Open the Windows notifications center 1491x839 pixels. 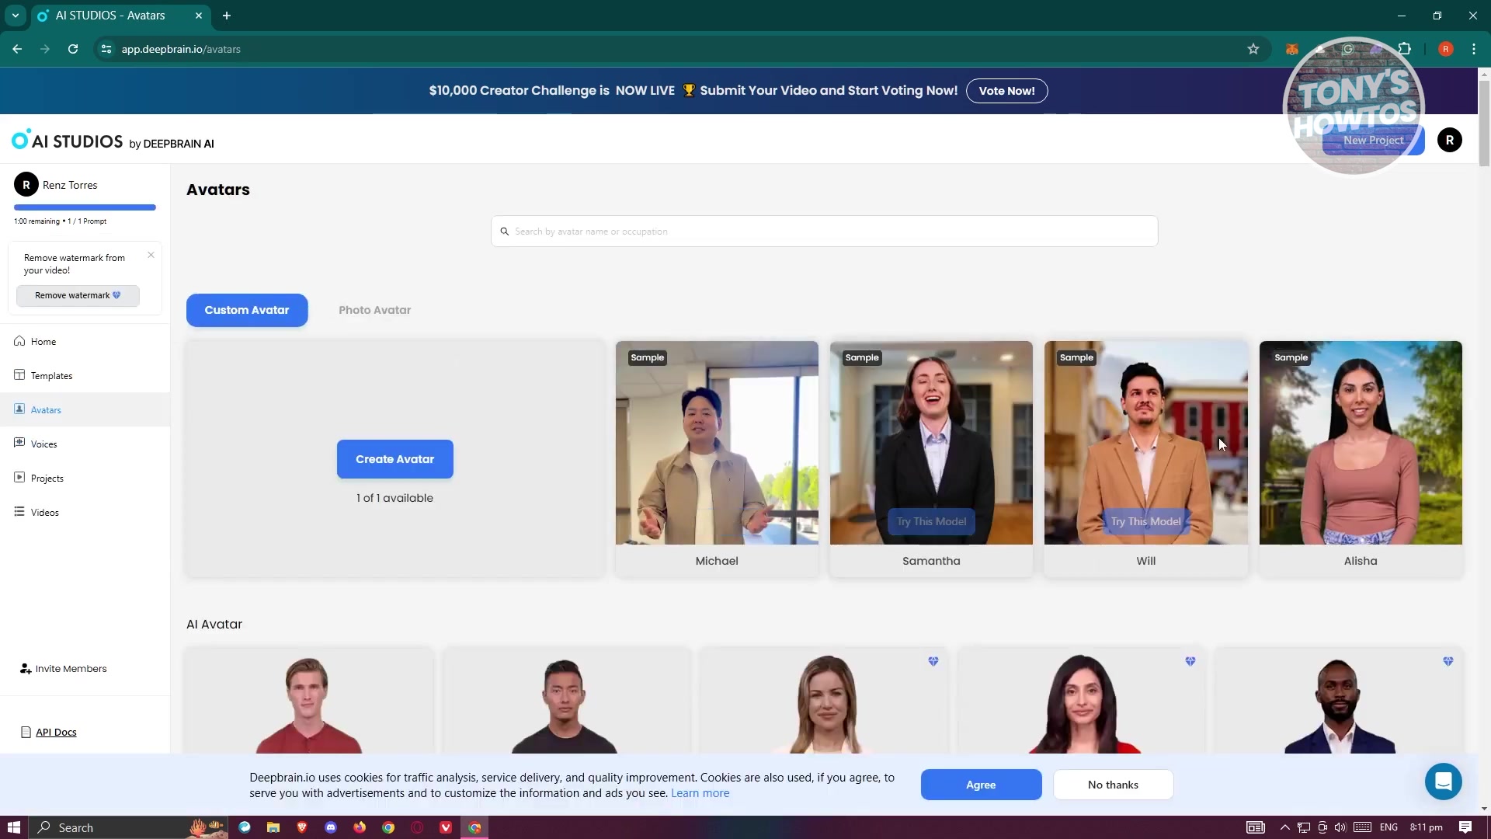[x=1465, y=827]
